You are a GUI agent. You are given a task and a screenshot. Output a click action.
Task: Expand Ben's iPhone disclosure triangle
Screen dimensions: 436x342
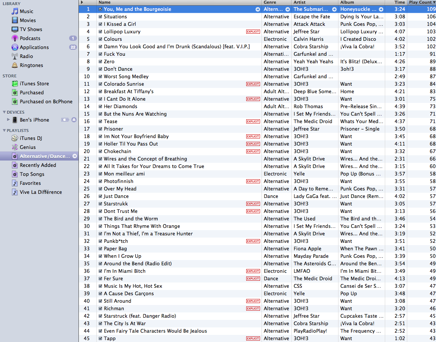[8, 120]
